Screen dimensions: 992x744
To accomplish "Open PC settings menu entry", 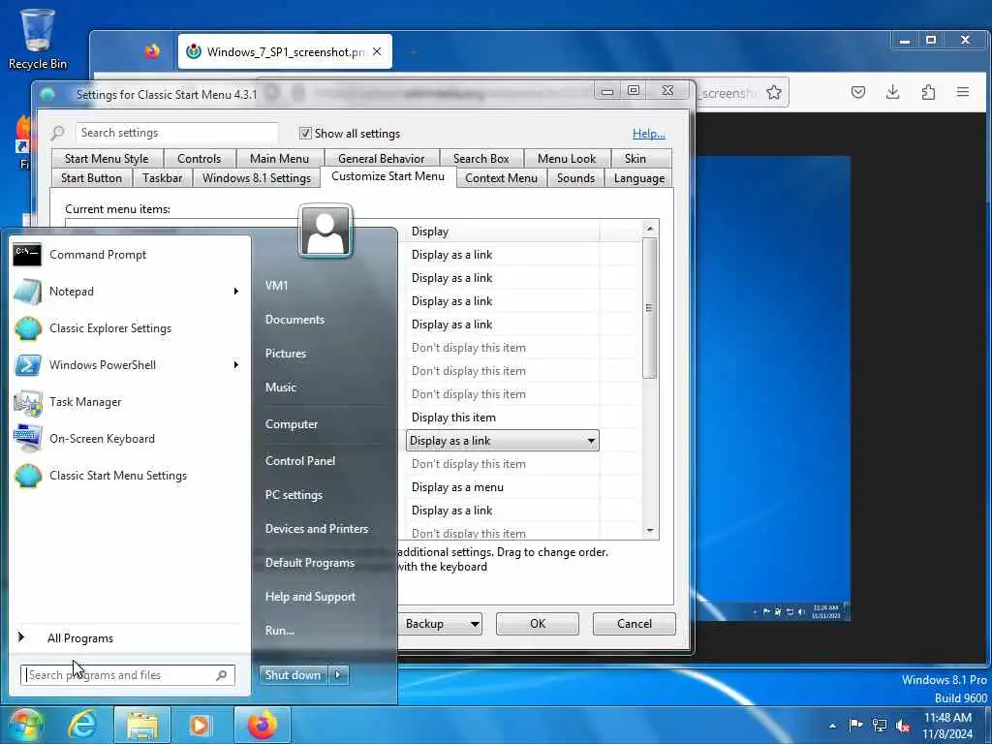I will point(294,495).
